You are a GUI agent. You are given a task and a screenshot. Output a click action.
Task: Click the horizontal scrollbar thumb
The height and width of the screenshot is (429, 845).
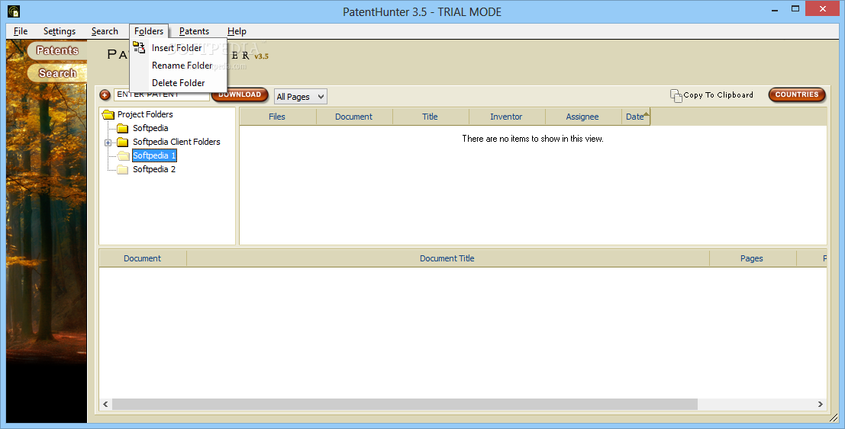pyautogui.click(x=405, y=405)
